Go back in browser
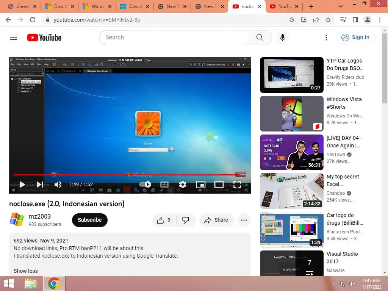The image size is (388, 291). click(x=8, y=20)
